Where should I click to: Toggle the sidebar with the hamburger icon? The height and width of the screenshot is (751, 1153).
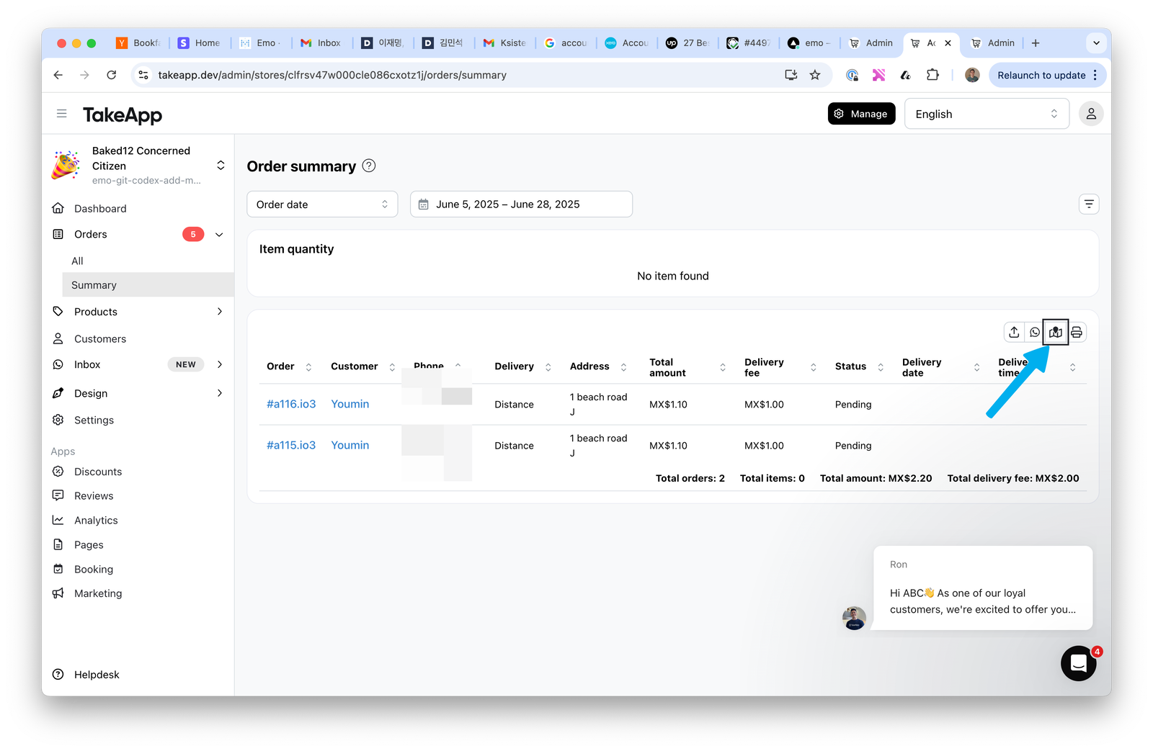(62, 114)
